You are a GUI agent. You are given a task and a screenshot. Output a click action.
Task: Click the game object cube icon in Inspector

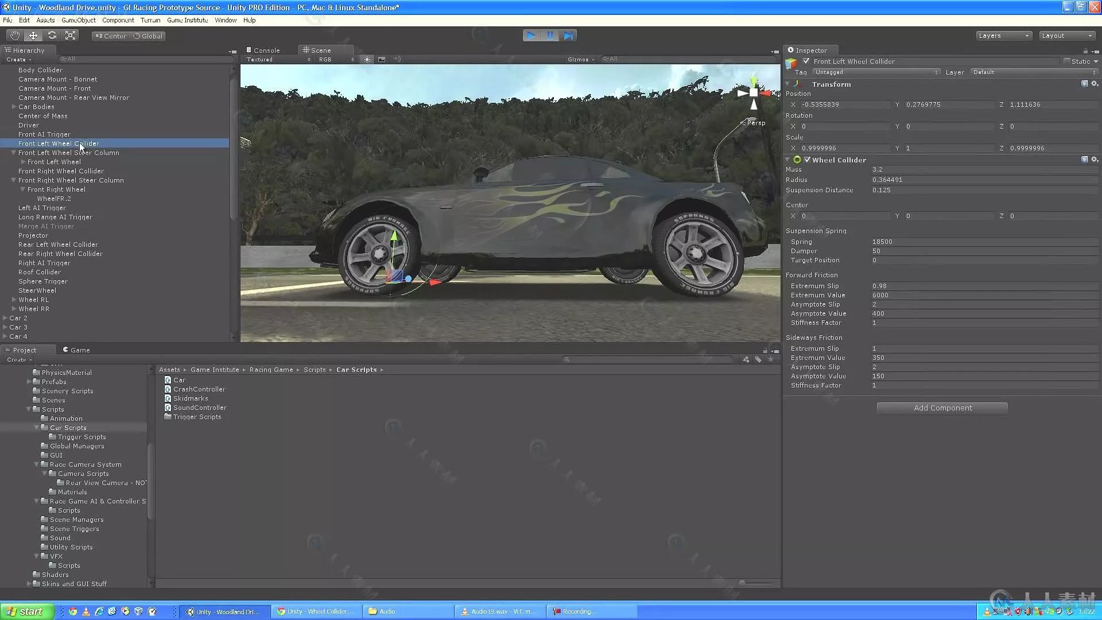[x=791, y=63]
